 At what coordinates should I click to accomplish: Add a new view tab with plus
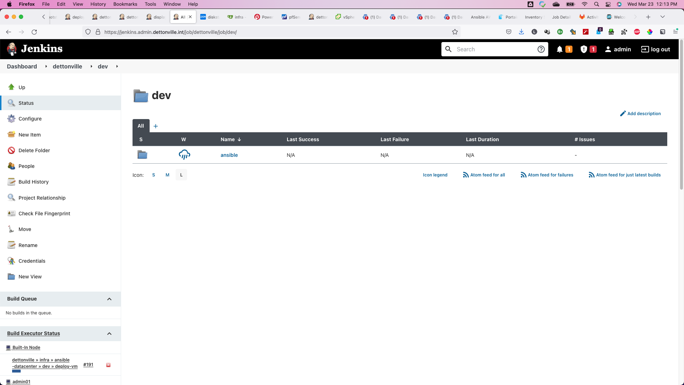tap(156, 126)
